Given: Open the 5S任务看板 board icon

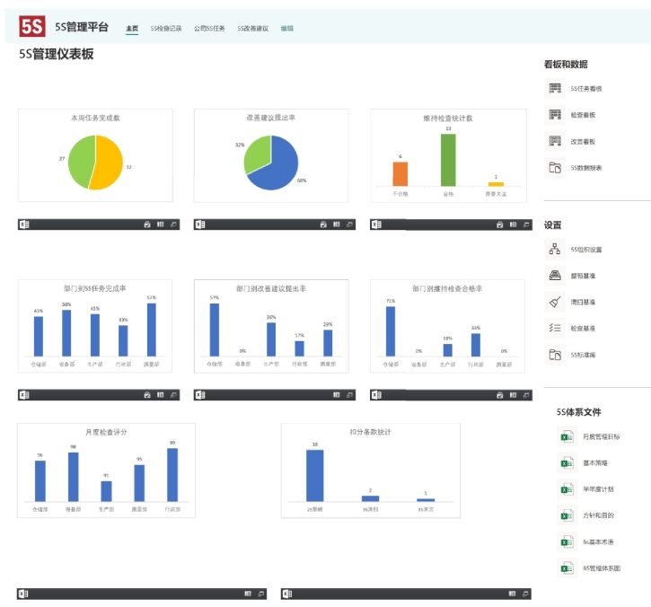Looking at the screenshot, I should [x=555, y=88].
